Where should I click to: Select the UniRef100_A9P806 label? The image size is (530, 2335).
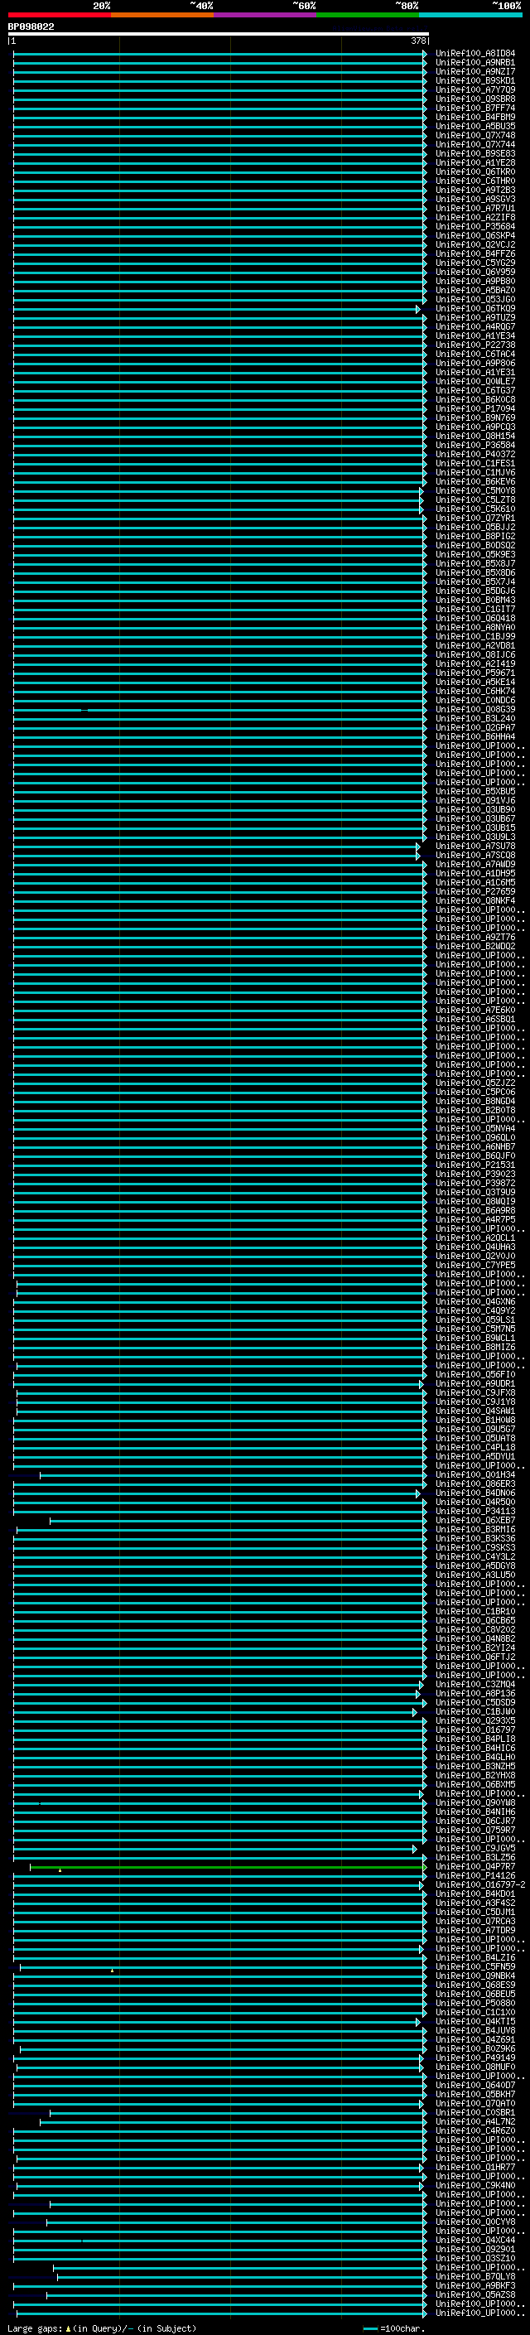[x=475, y=364]
